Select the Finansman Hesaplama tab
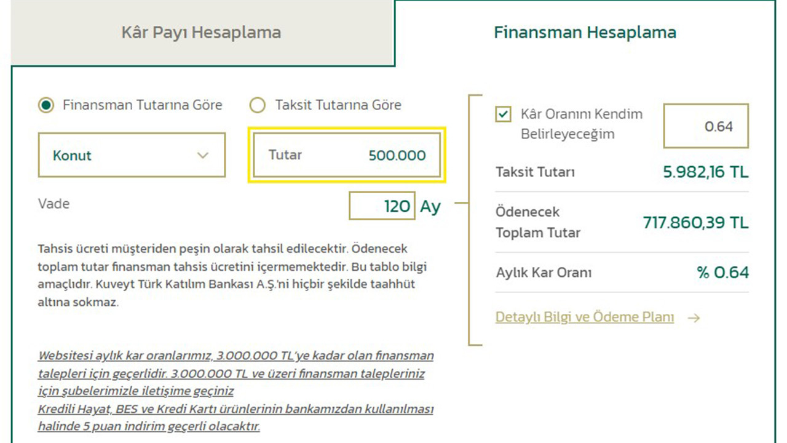This screenshot has height=443, width=787. coord(585,33)
